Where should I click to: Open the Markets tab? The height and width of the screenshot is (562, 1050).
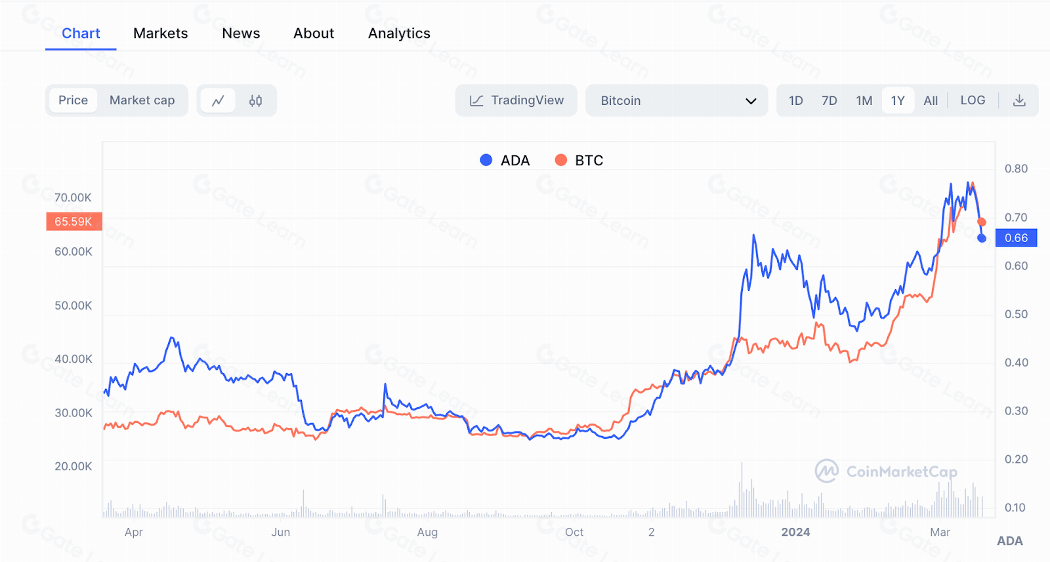(160, 33)
